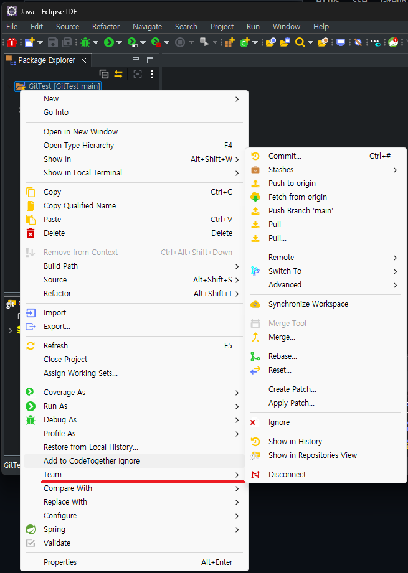408x573 pixels.
Task: Expand Switch To in the Team submenu
Action: click(x=326, y=271)
